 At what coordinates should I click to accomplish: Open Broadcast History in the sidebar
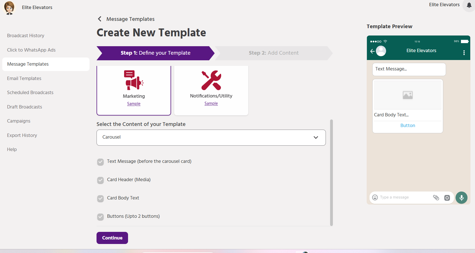[x=26, y=35]
